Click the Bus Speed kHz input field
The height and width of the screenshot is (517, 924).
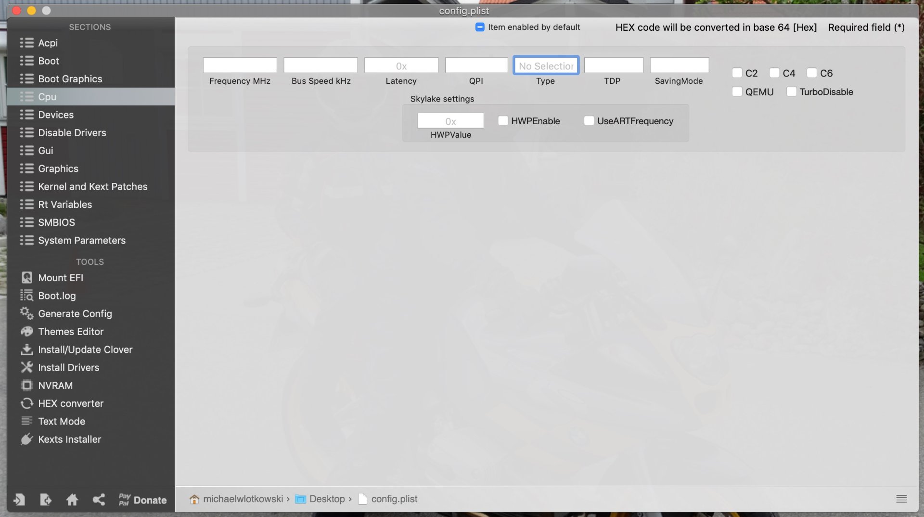click(x=321, y=65)
